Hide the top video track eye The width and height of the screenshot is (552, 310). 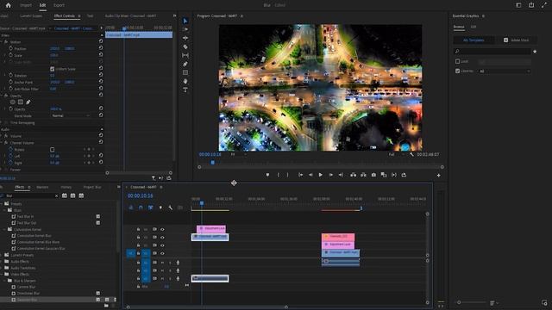click(162, 229)
